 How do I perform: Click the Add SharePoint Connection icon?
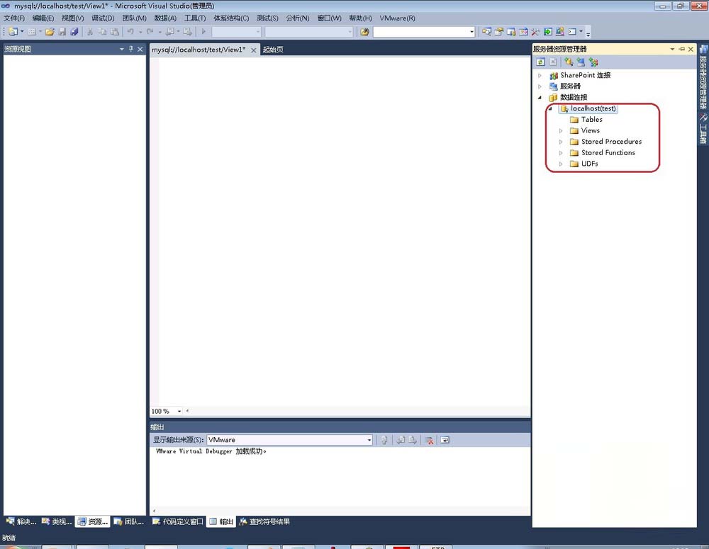pyautogui.click(x=593, y=62)
